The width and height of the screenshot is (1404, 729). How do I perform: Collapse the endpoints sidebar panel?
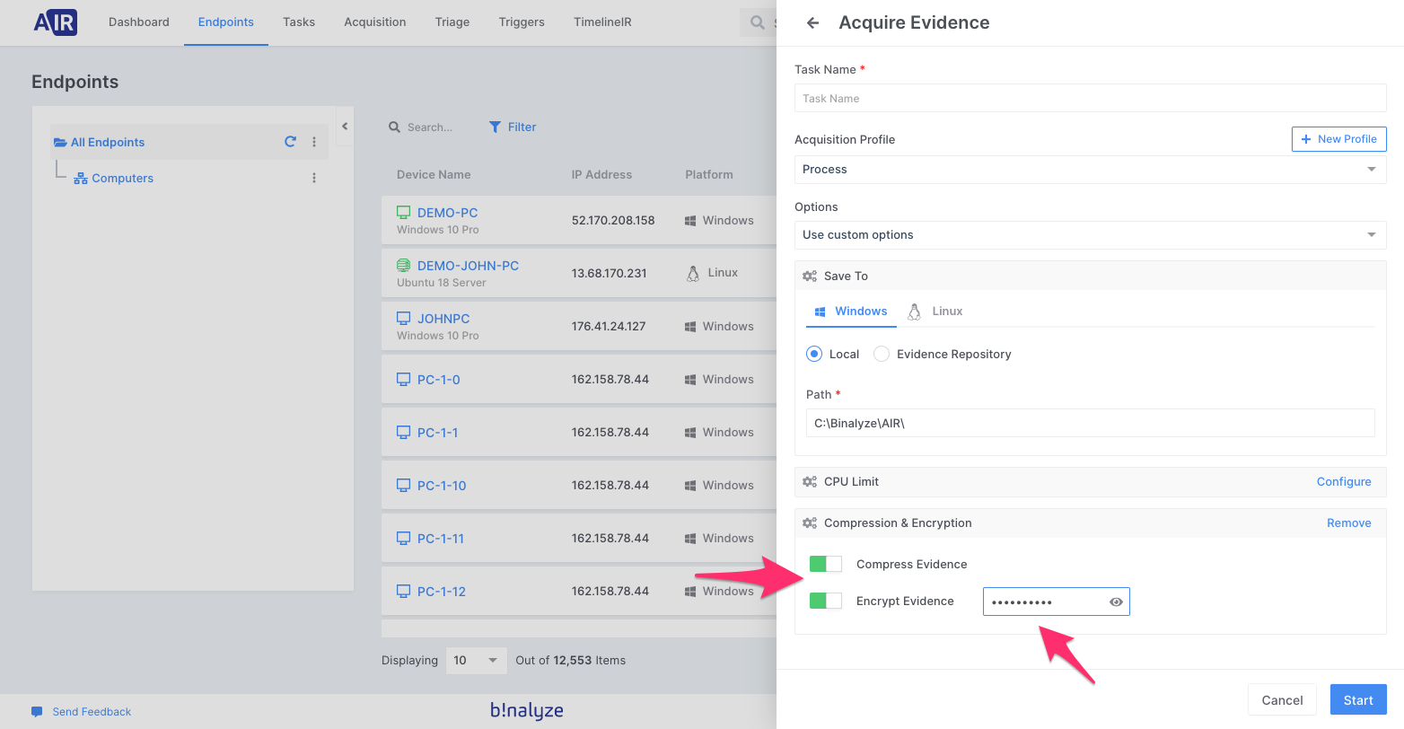345,127
